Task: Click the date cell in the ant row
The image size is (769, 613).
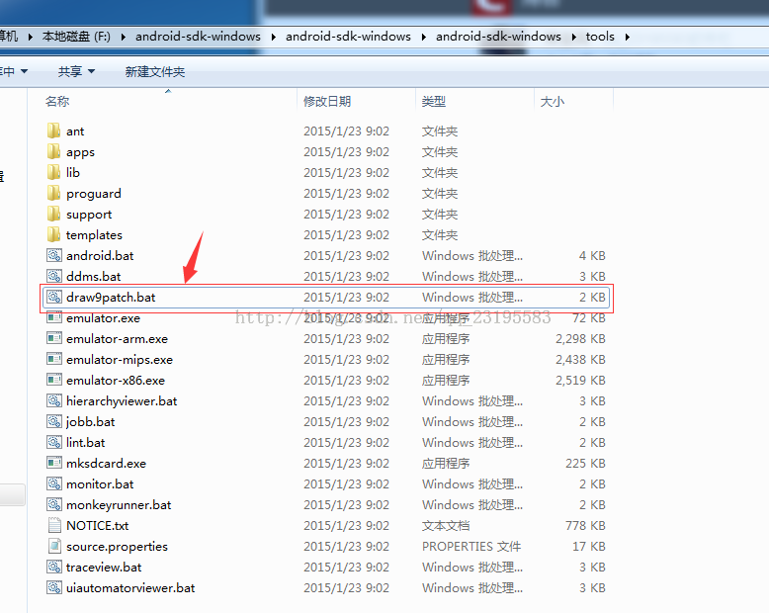Action: point(346,131)
